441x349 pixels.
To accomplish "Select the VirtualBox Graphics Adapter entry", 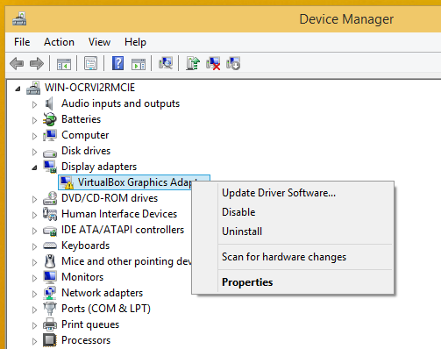I will (x=134, y=182).
